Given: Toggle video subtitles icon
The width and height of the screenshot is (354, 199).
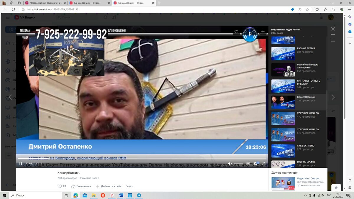Looking at the screenshot, I should coord(248,163).
